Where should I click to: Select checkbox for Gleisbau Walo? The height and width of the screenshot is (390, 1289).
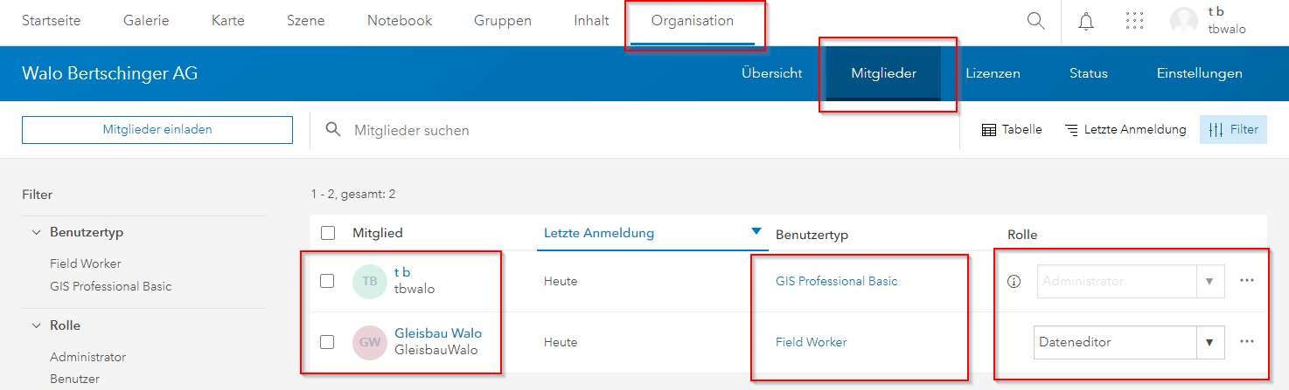tap(327, 342)
